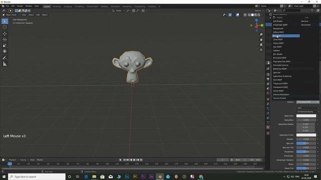Open the Object Data properties tab icon
The width and height of the screenshot is (321, 180).
[x=268, y=122]
